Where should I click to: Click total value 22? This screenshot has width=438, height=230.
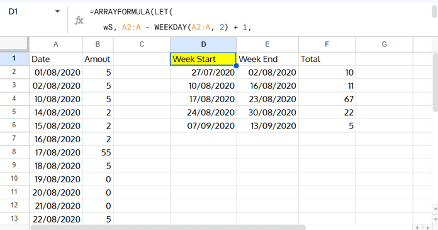coord(327,112)
